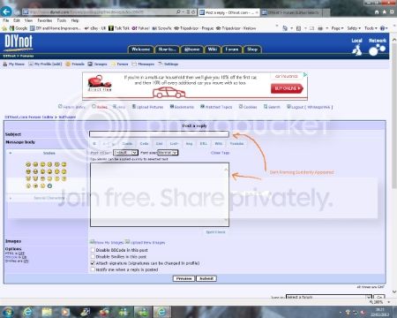
Task: Open the Network circles icon
Action: coord(377,50)
